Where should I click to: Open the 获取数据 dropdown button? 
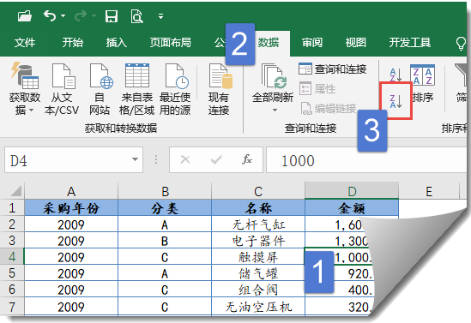[x=25, y=89]
